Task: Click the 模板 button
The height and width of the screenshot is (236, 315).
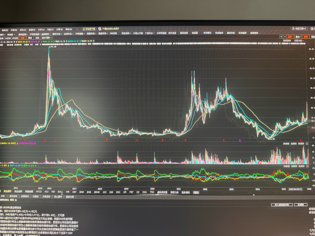Action: pos(196,192)
